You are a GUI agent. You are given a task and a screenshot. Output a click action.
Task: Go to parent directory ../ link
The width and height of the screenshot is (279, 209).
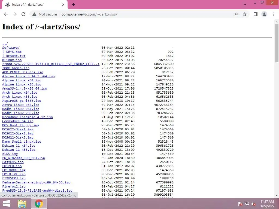point(5,44)
